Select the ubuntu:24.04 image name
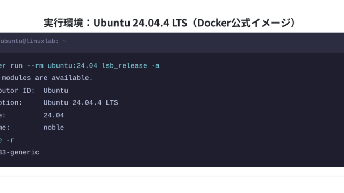Screen dimensions: 344x193 tap(73, 66)
